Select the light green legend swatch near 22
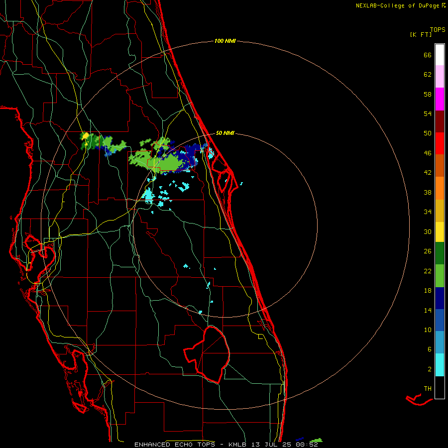This screenshot has height=448, width=448. click(x=440, y=276)
